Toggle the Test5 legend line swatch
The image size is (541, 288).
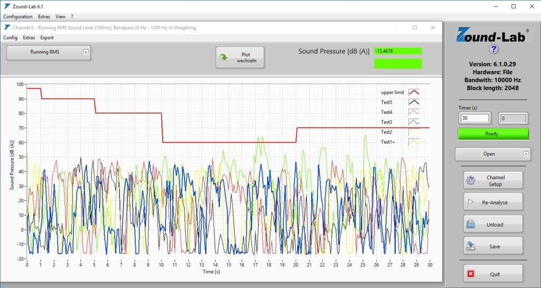(x=414, y=102)
